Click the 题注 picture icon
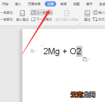This screenshot has width=105, height=102. click(x=87, y=13)
